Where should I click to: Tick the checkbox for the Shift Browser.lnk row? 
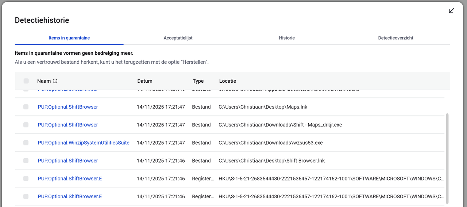point(26,160)
